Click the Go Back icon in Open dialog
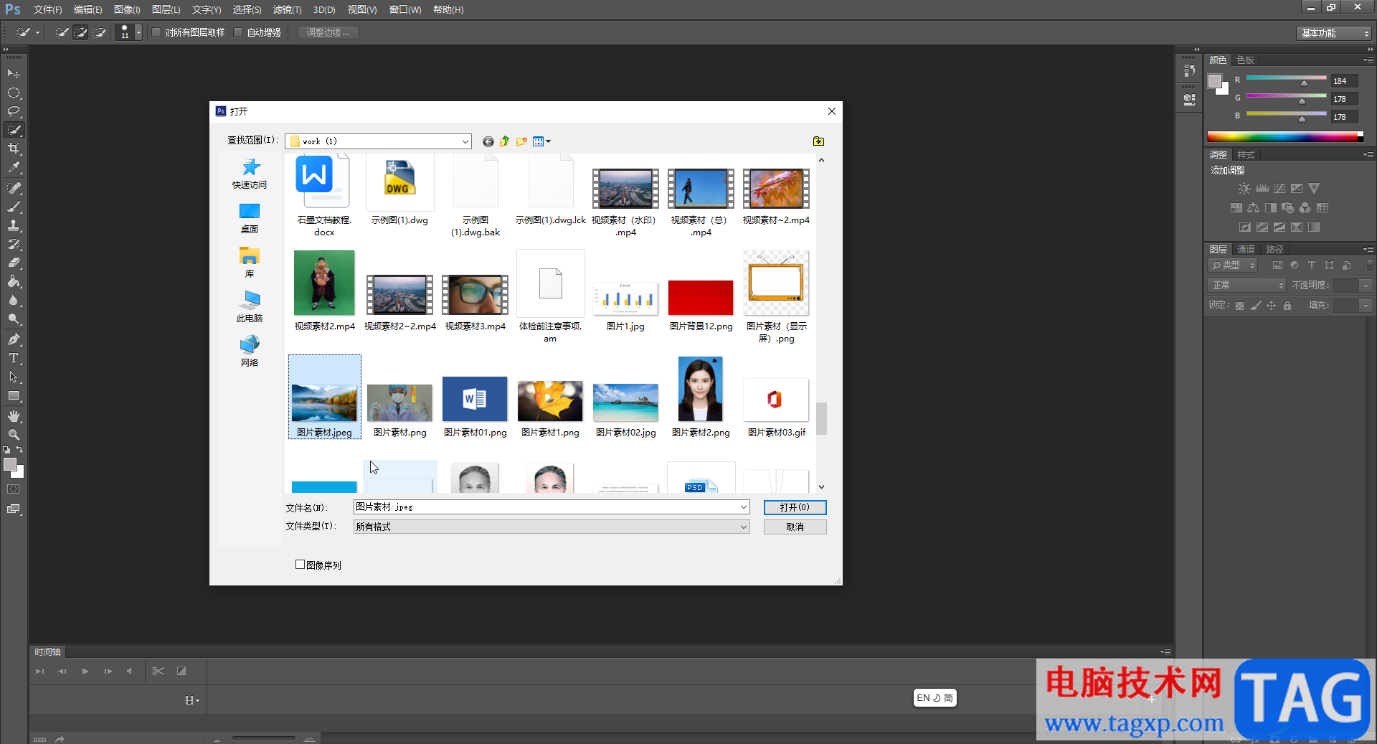 point(488,141)
